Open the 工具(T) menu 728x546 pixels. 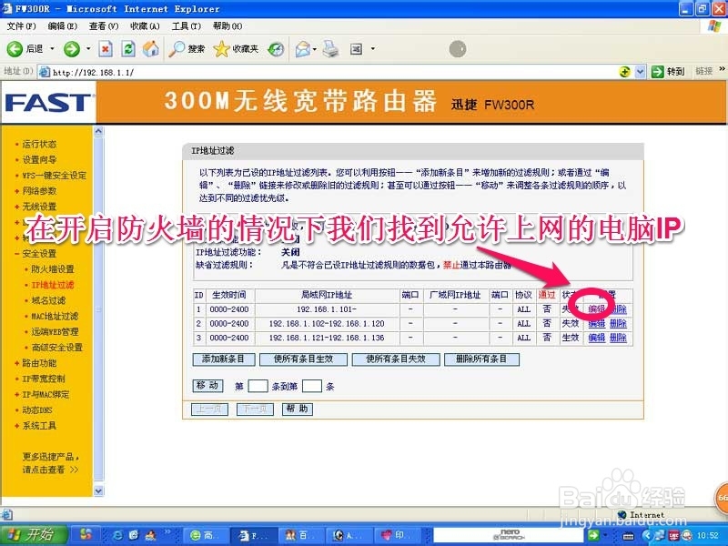coord(187,26)
